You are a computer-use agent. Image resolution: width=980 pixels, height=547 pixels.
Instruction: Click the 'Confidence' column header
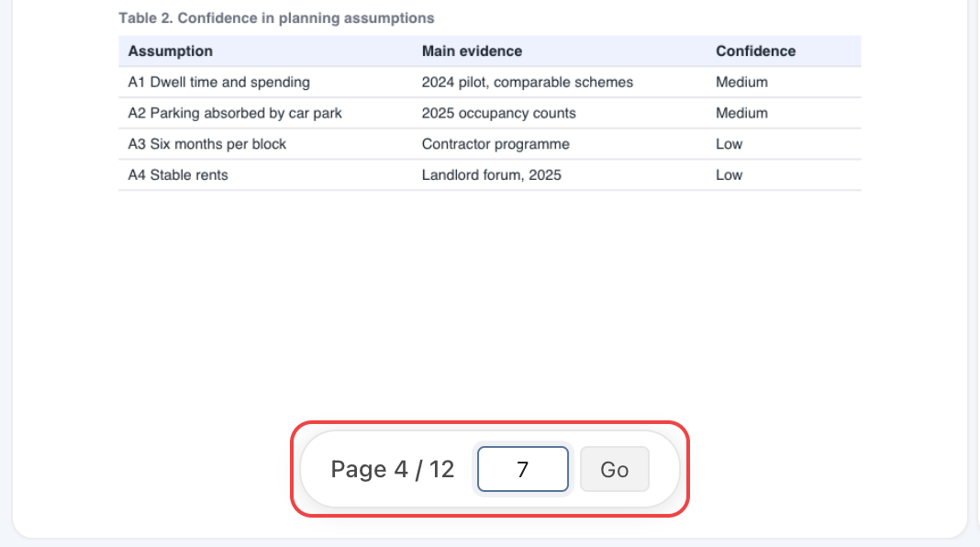755,51
